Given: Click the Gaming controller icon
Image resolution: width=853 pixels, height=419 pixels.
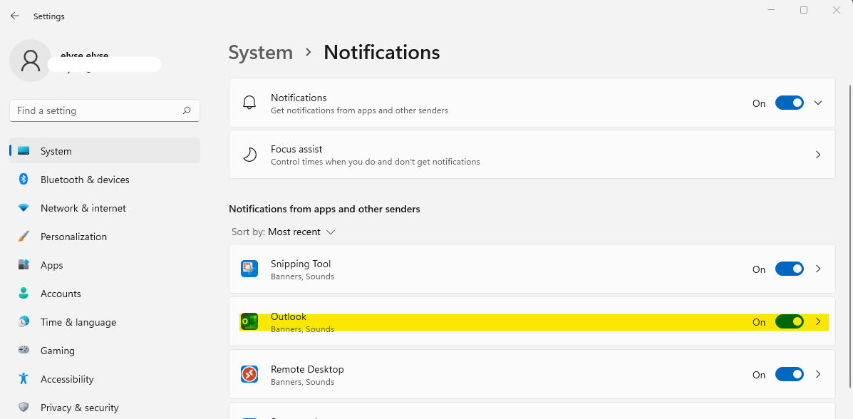Looking at the screenshot, I should click(24, 350).
